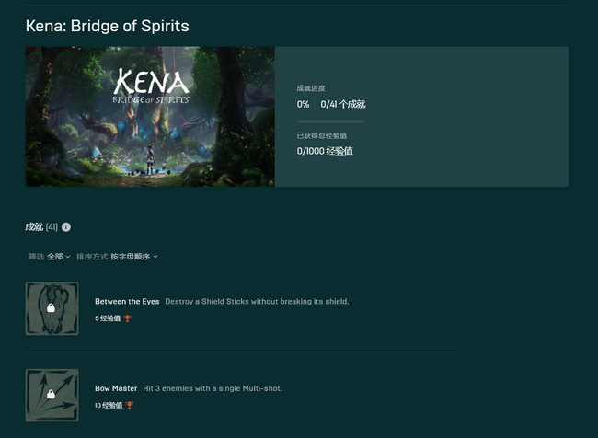
Task: Click the Bow Master achievement name
Action: [x=116, y=388]
